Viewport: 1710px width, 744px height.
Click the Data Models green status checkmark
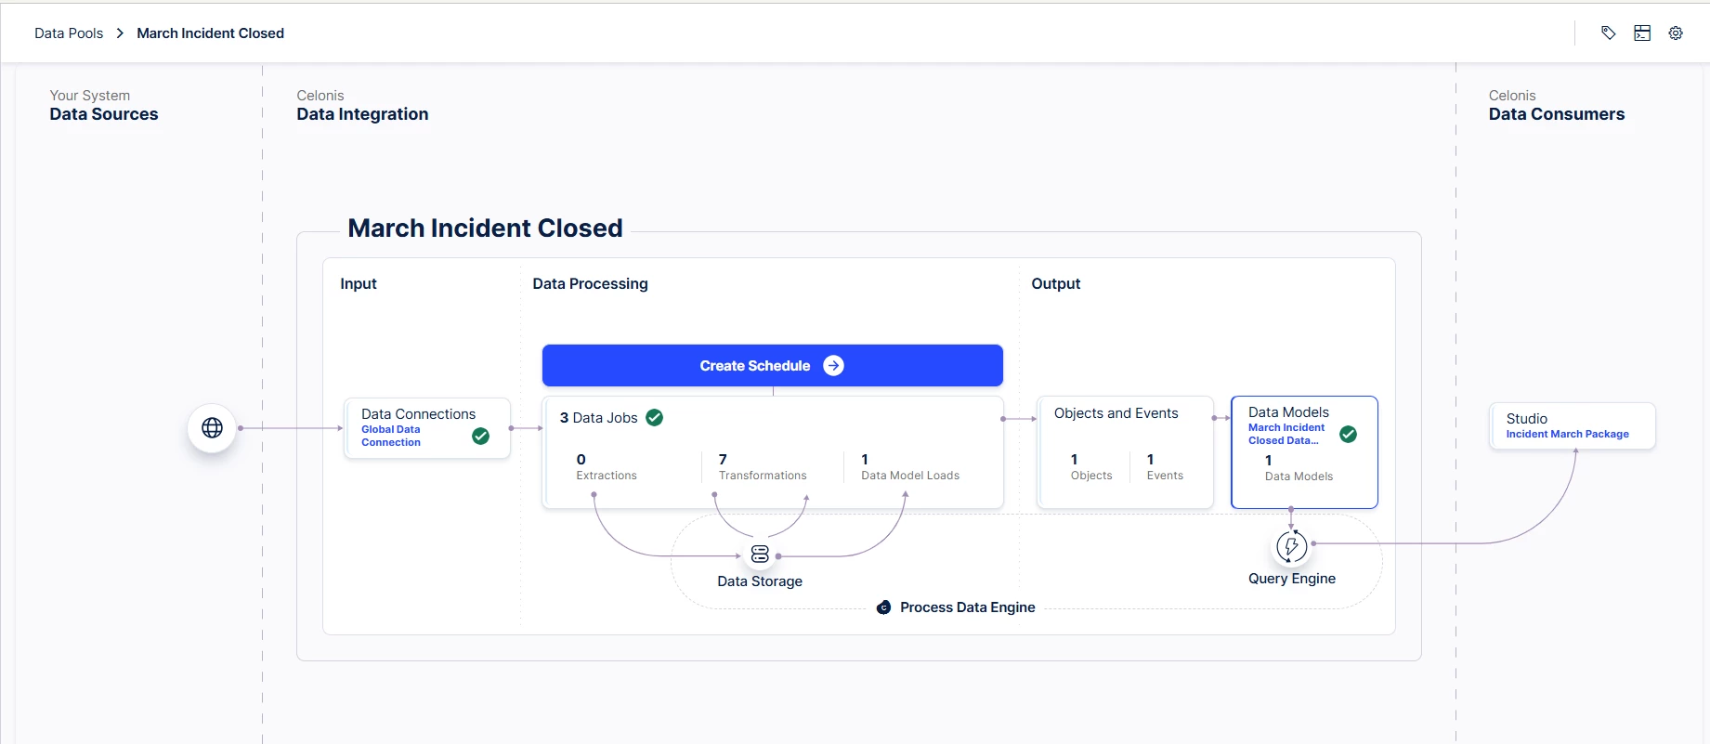(x=1348, y=435)
